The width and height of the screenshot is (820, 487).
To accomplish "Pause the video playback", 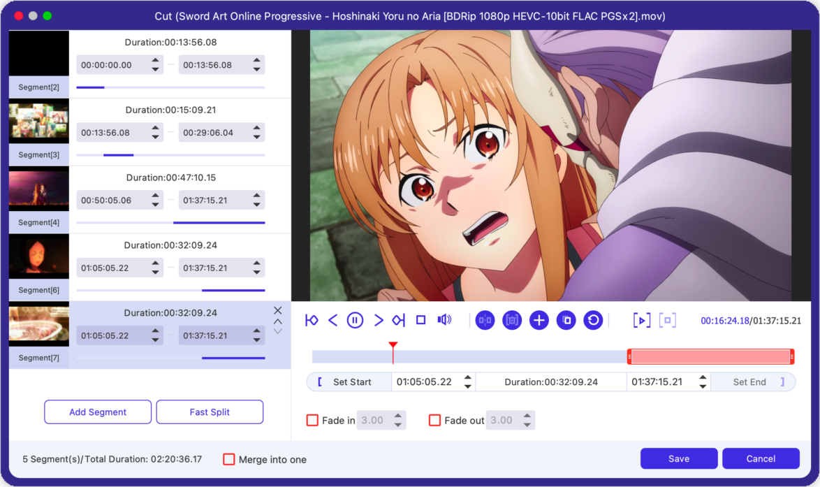I will pos(355,320).
